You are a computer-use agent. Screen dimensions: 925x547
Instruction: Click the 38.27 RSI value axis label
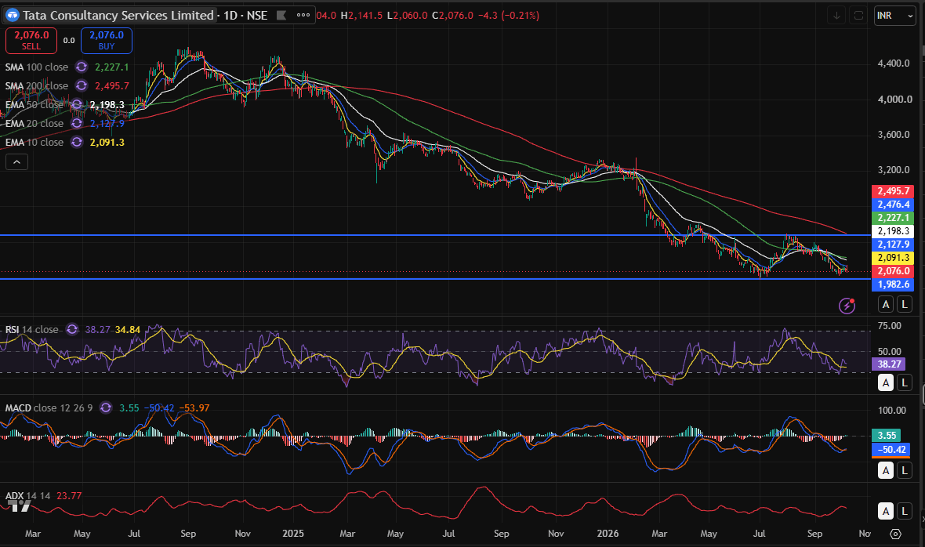tap(889, 364)
